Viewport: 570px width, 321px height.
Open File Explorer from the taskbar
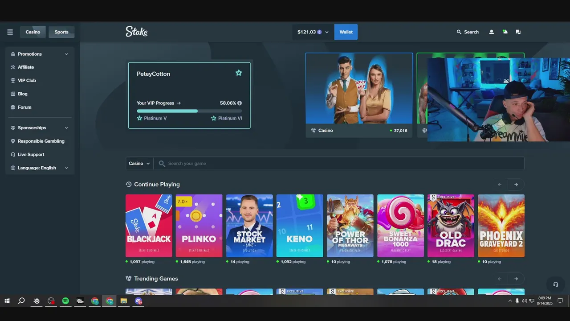click(124, 301)
